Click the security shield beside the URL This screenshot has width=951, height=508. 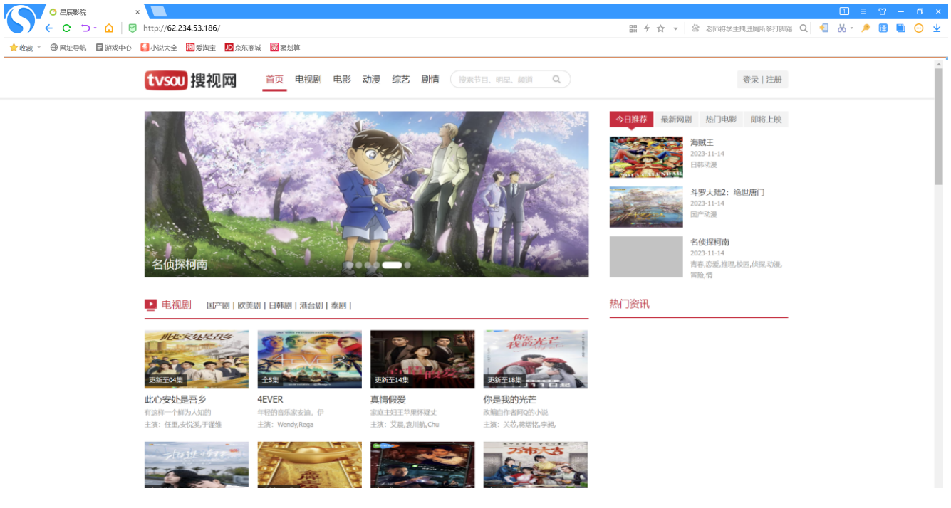pyautogui.click(x=133, y=28)
